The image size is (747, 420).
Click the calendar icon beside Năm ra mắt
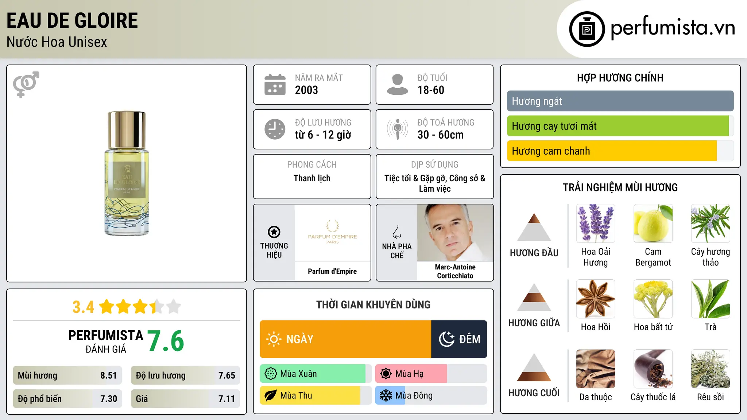[275, 85]
